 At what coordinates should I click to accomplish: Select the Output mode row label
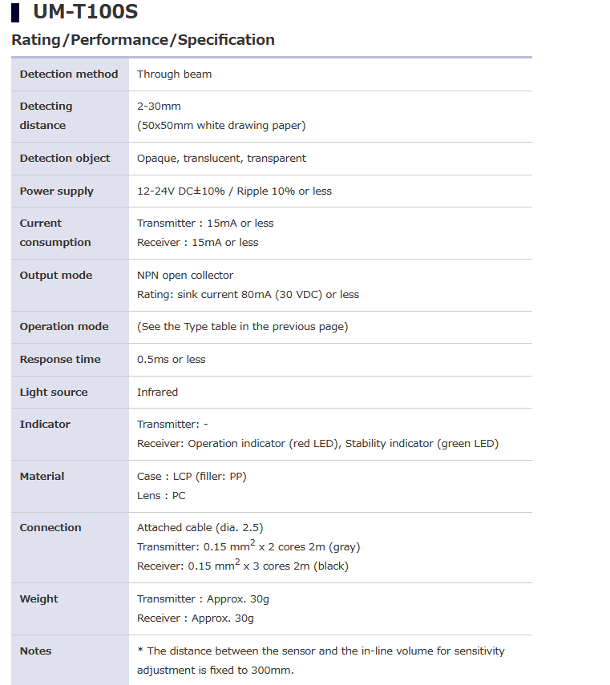[56, 276]
